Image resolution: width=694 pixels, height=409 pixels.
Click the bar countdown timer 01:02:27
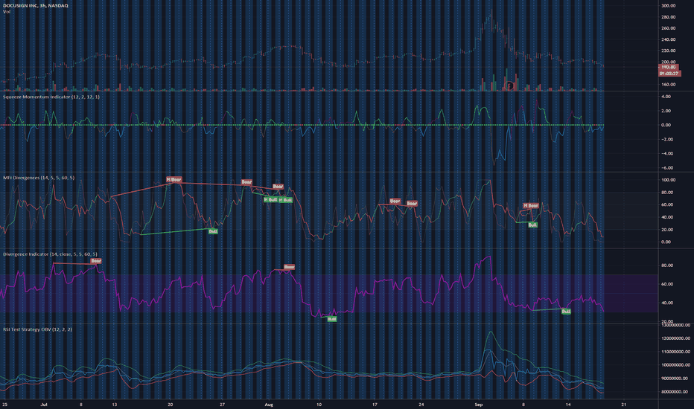pos(669,73)
